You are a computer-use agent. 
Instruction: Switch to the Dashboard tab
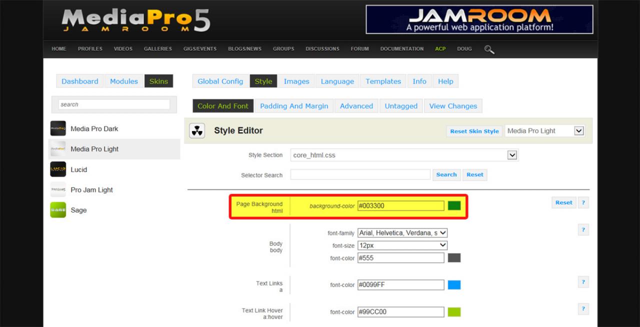point(80,81)
